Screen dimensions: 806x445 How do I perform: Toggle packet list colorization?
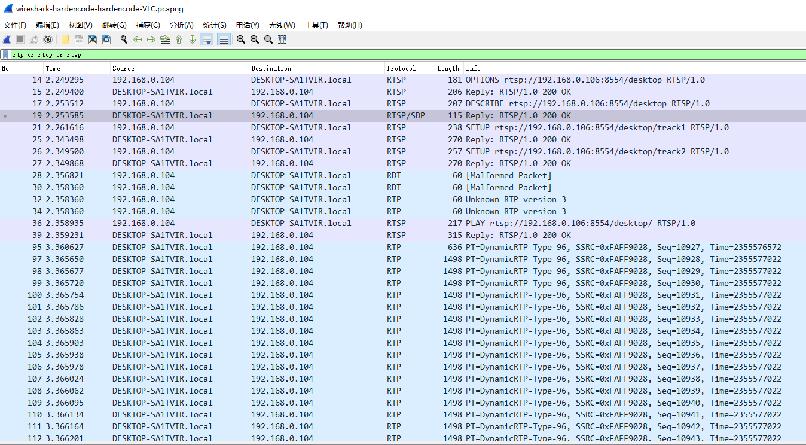222,39
